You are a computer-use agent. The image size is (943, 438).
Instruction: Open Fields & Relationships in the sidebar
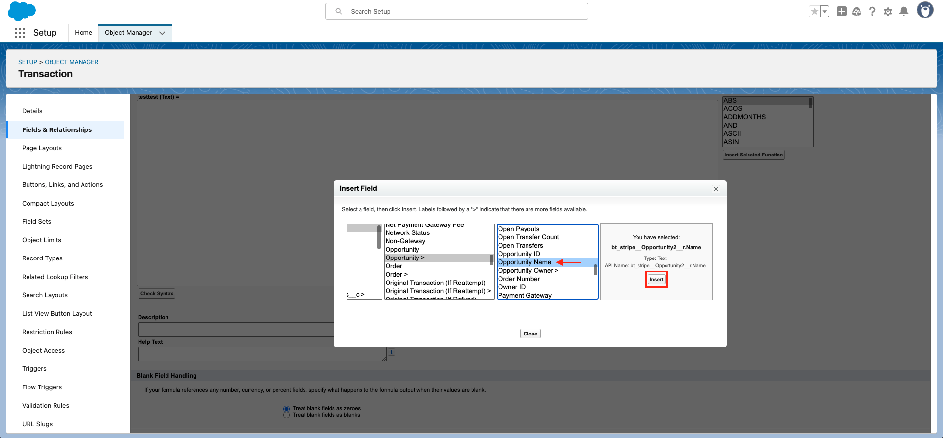[65, 129]
